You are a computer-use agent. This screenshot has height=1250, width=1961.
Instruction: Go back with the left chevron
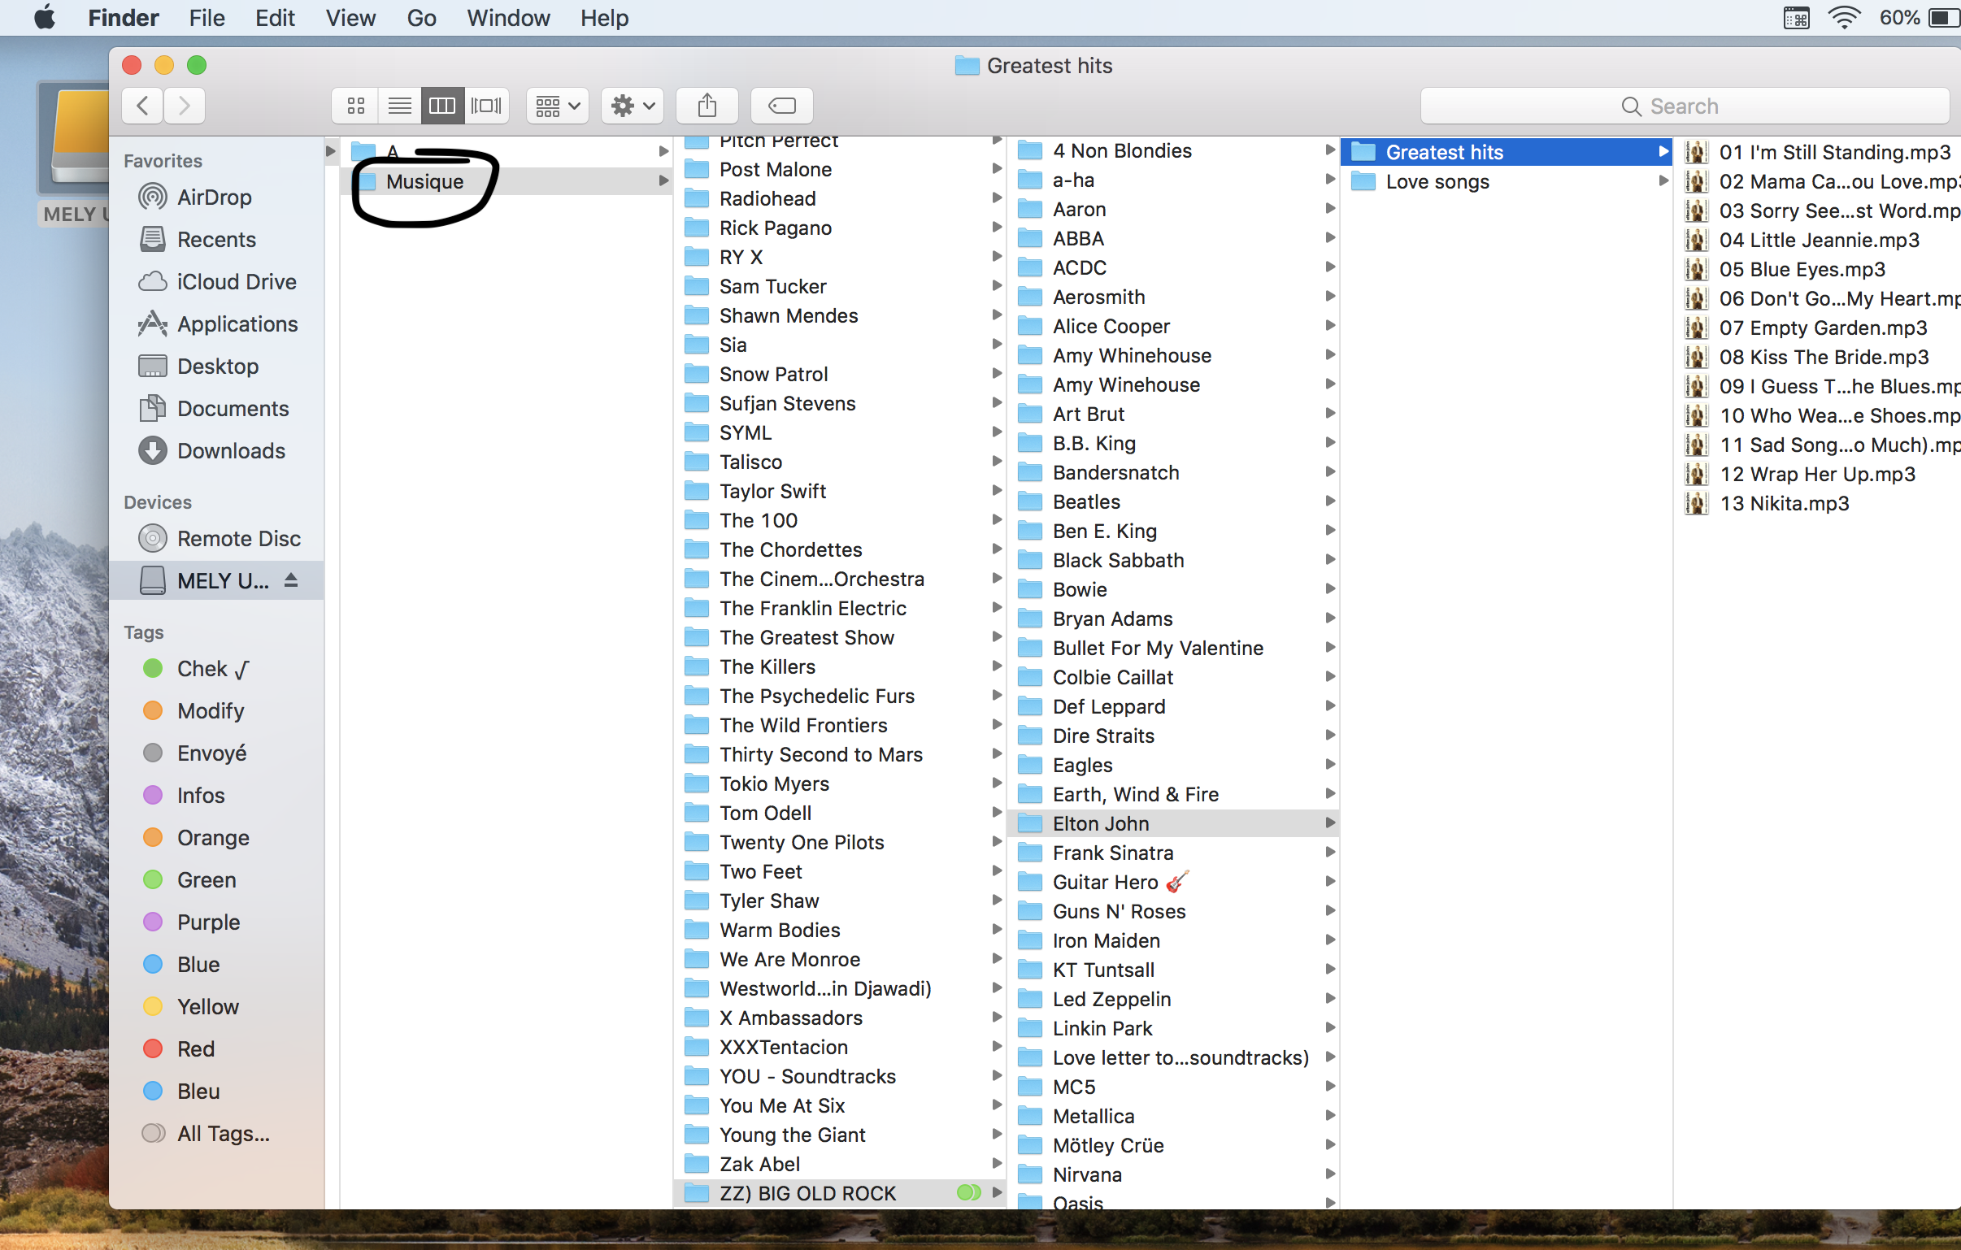click(142, 106)
